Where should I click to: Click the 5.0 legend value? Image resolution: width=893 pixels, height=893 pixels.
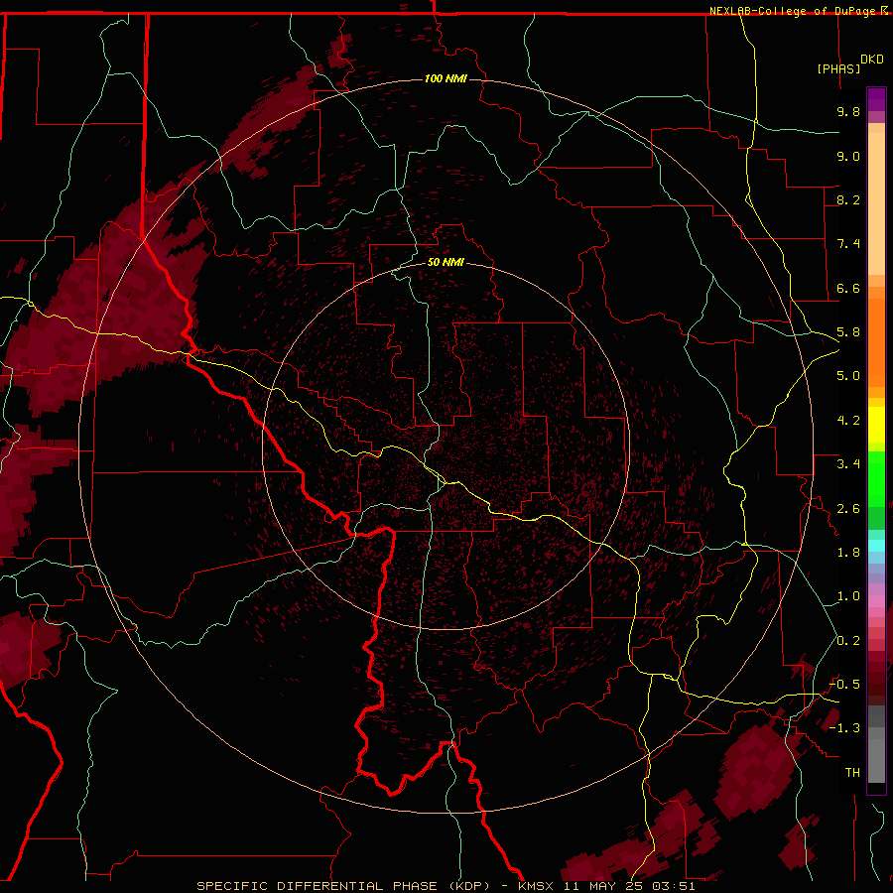coord(848,376)
